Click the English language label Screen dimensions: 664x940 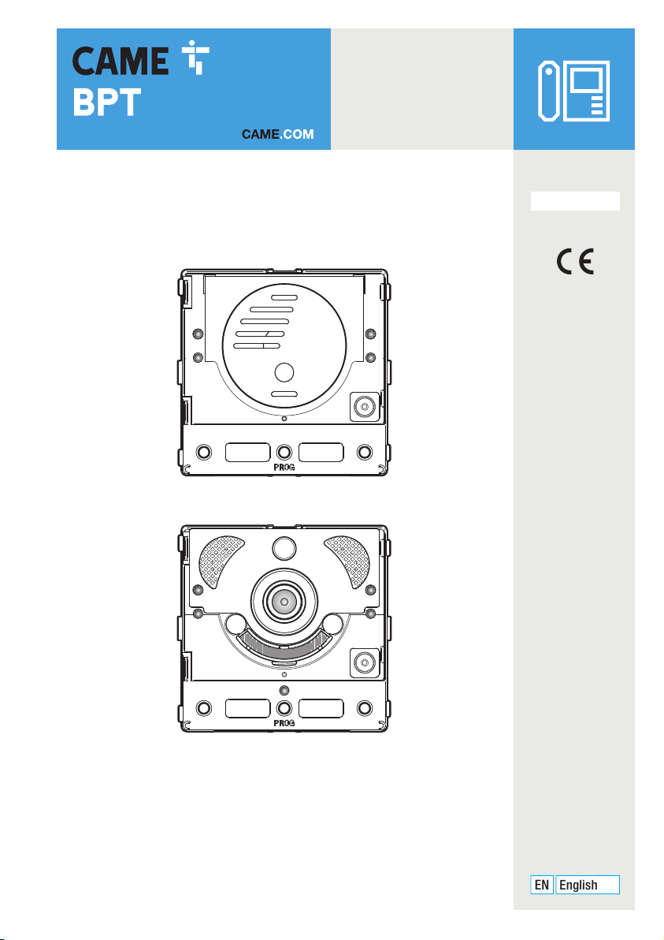(x=588, y=885)
